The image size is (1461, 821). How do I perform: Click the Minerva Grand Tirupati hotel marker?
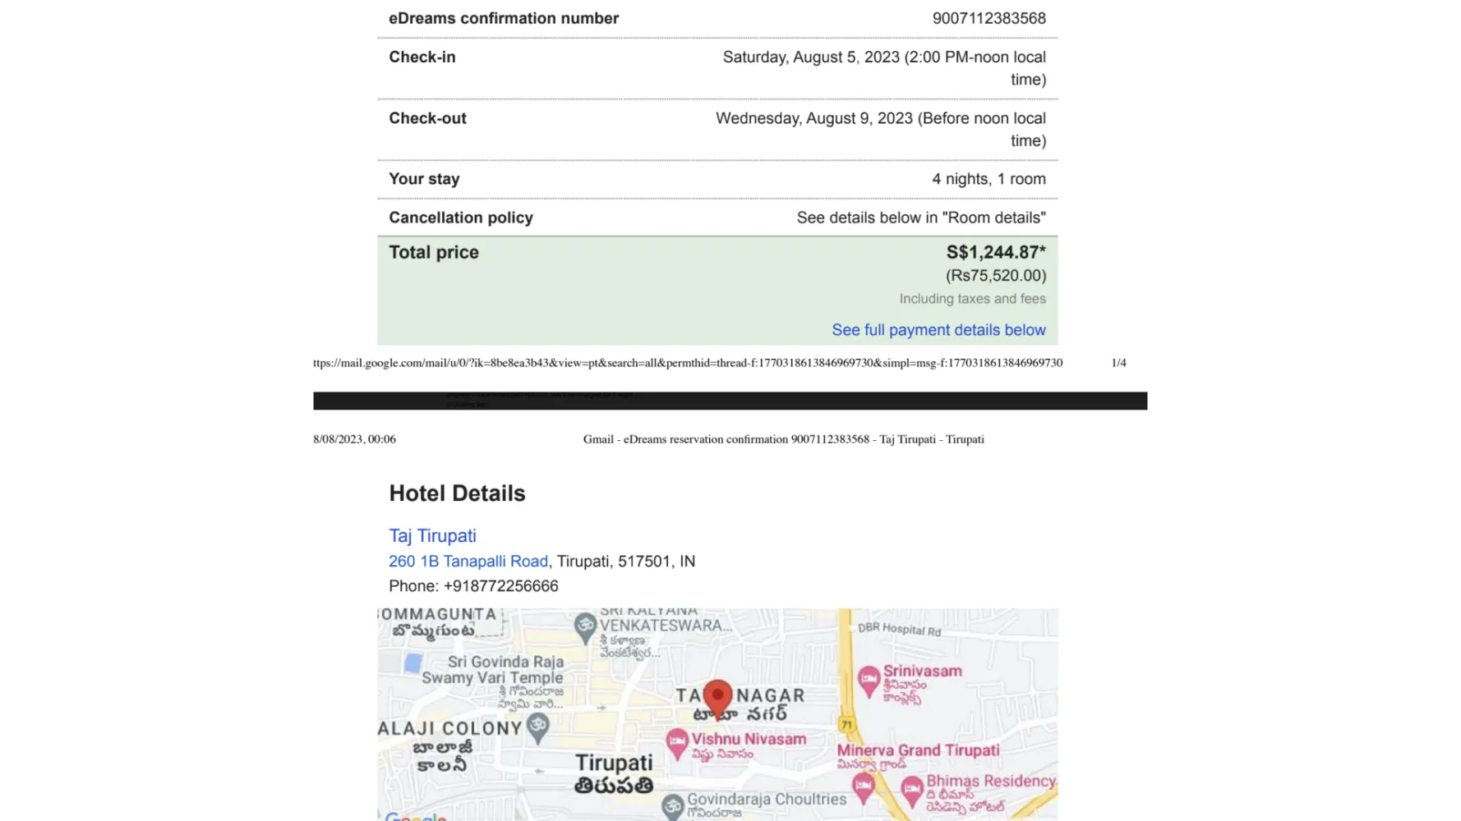[863, 787]
